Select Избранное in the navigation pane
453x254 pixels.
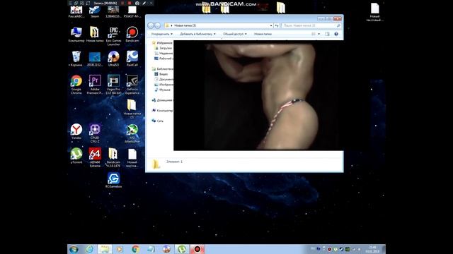pyautogui.click(x=162, y=42)
